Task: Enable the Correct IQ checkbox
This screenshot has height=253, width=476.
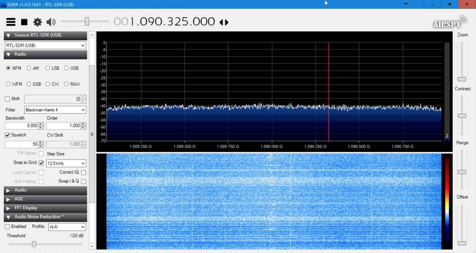Action: tap(83, 172)
